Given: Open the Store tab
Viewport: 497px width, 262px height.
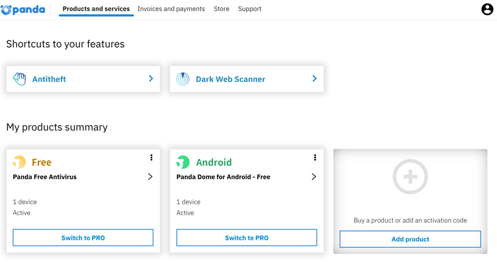Looking at the screenshot, I should [x=222, y=9].
